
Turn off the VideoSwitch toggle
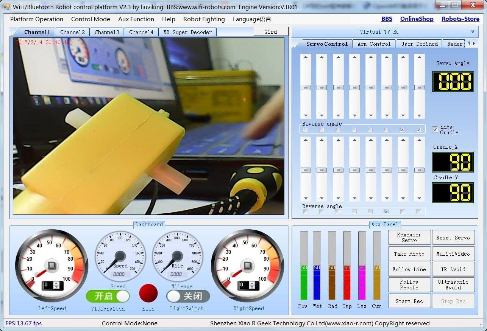(x=108, y=296)
